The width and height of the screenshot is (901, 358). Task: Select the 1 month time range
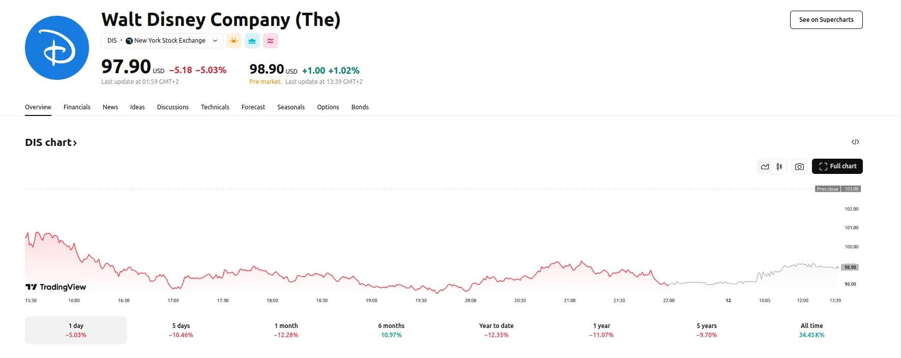[x=286, y=330]
